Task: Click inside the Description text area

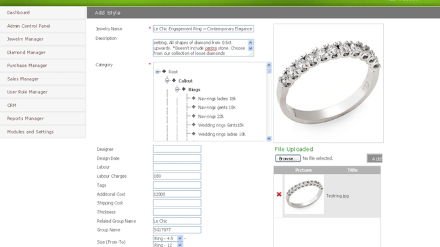Action: [200, 48]
